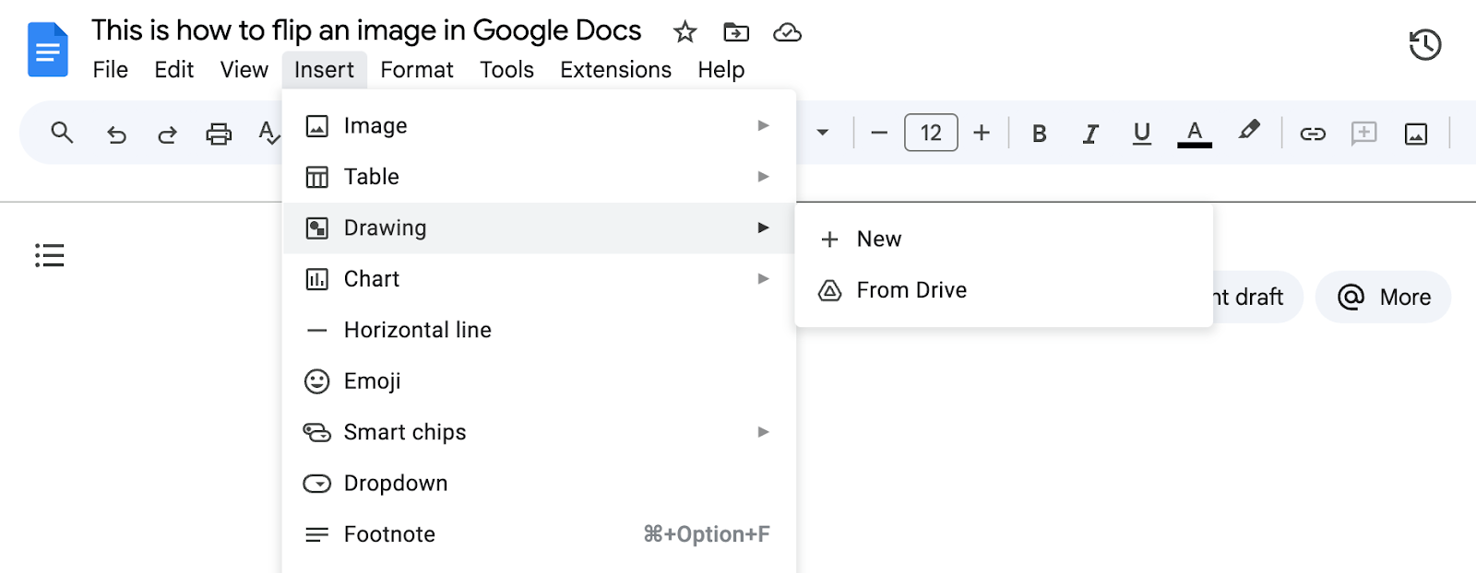Viewport: 1476px width, 573px height.
Task: Expand the Smart chips submenu
Action: click(x=539, y=432)
